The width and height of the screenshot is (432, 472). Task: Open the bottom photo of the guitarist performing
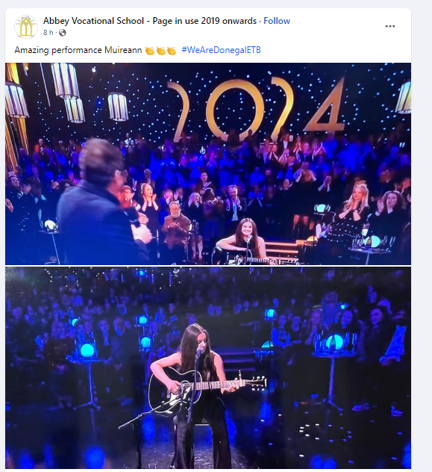click(208, 368)
